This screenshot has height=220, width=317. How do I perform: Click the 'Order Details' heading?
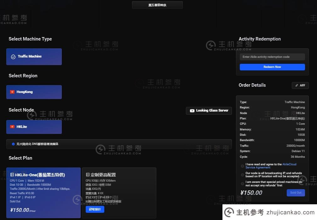(x=252, y=85)
